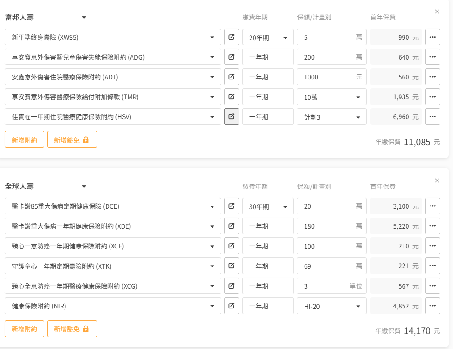Click 新增附約 button under 富邦人壽
453x349 pixels.
[24, 140]
